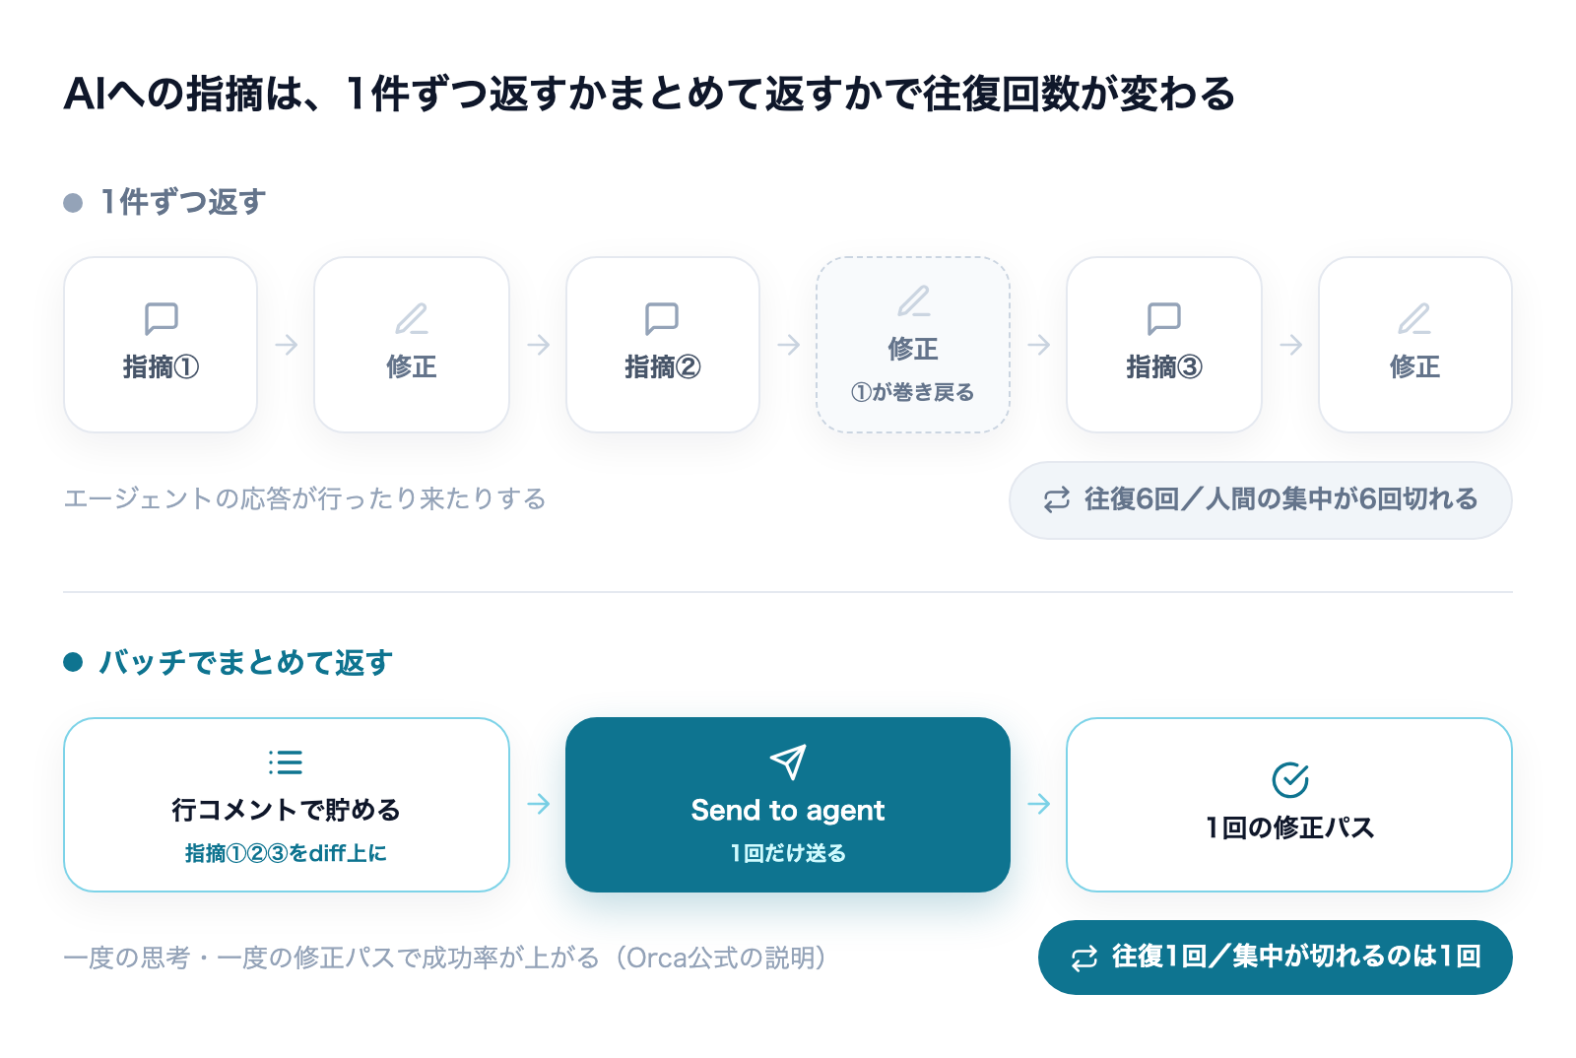Image resolution: width=1576 pixels, height=1058 pixels.
Task: Click the バッチでまとめて返す section heading
Action: 246,662
